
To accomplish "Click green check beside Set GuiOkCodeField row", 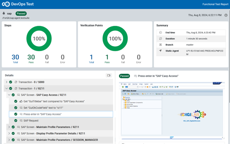I will coord(16,108).
